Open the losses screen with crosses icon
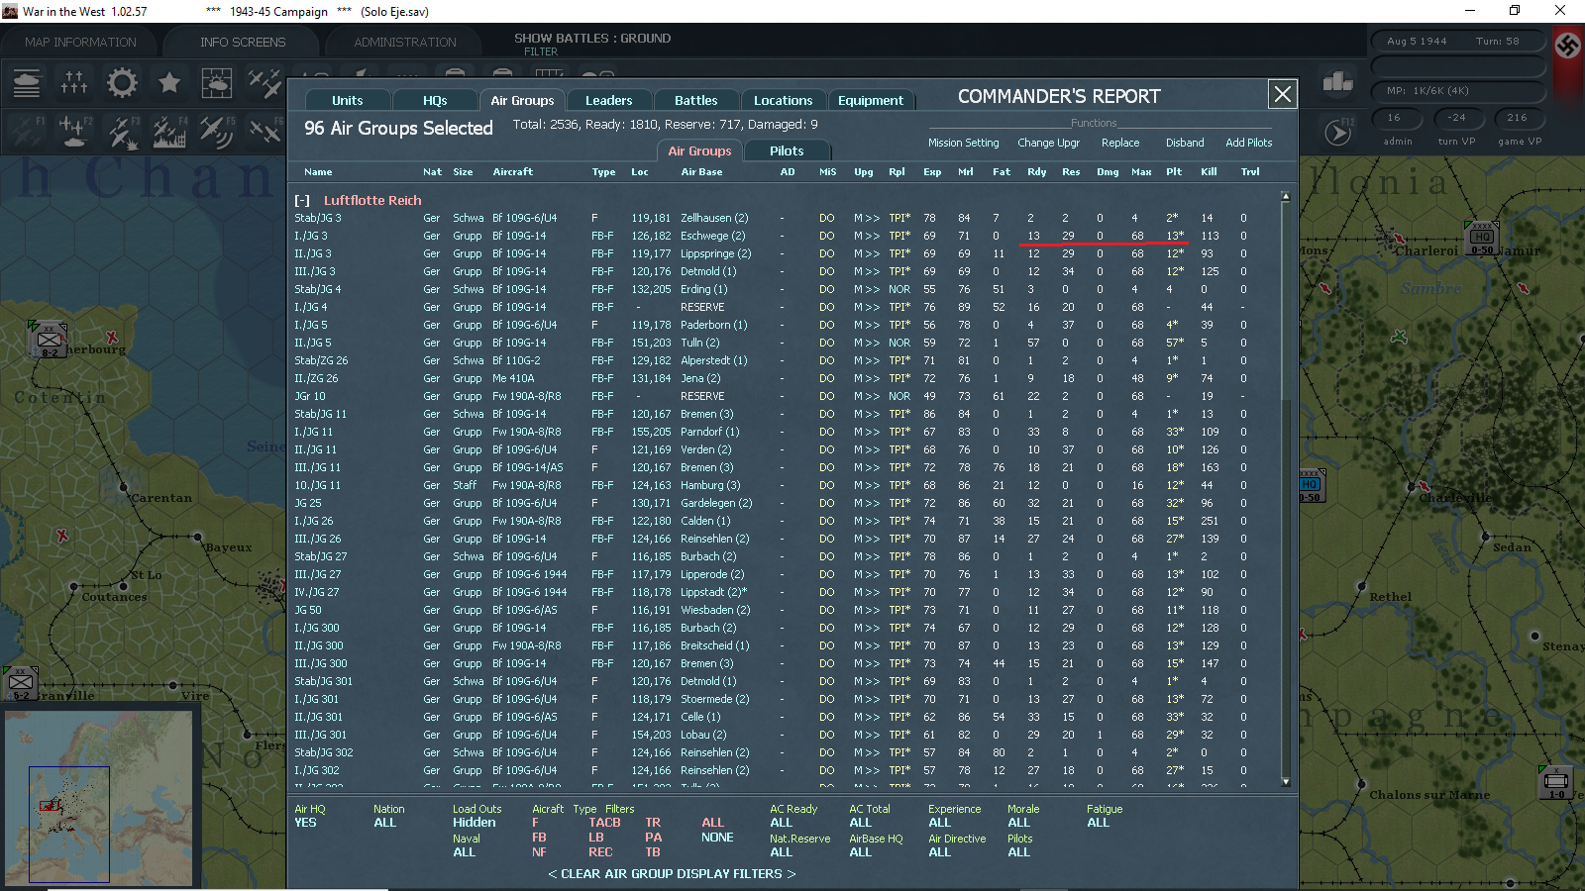1585x891 pixels. pos(74,83)
